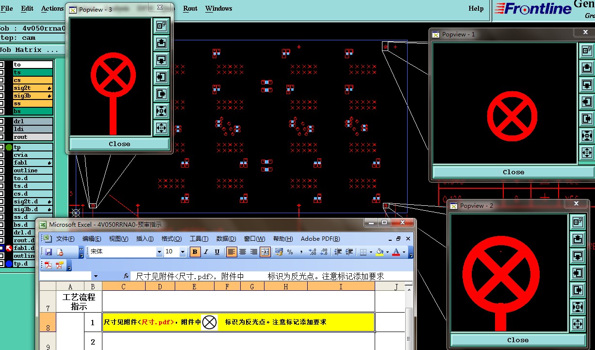Select layer 'fab1.d' in layer list
Screen dimensions: 595x350
click(33, 248)
